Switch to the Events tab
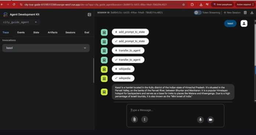Image resolution: width=256 pixels, height=135 pixels. point(21,33)
